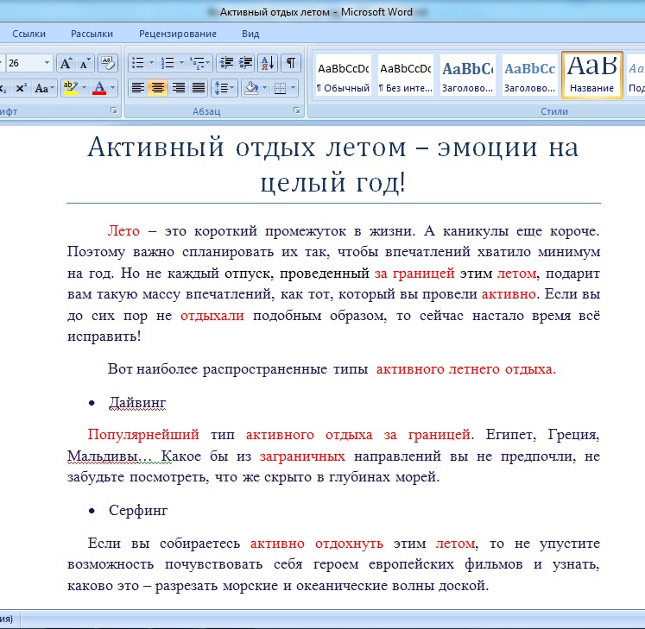Viewport: 645px width, 629px height.
Task: Click the numbered list button
Action: (168, 63)
